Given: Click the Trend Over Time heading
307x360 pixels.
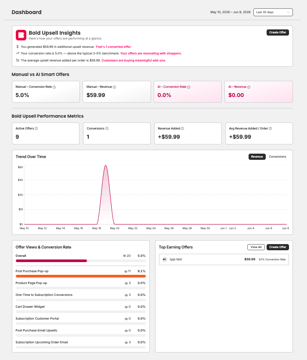Looking at the screenshot, I should coord(31,157).
